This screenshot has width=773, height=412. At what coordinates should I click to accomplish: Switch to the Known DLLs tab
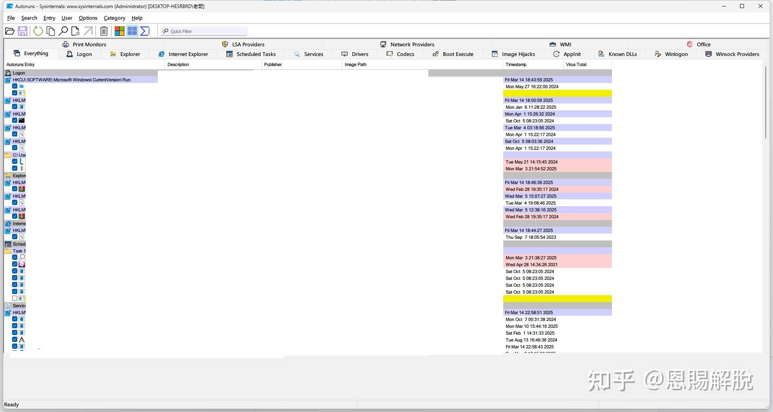618,54
